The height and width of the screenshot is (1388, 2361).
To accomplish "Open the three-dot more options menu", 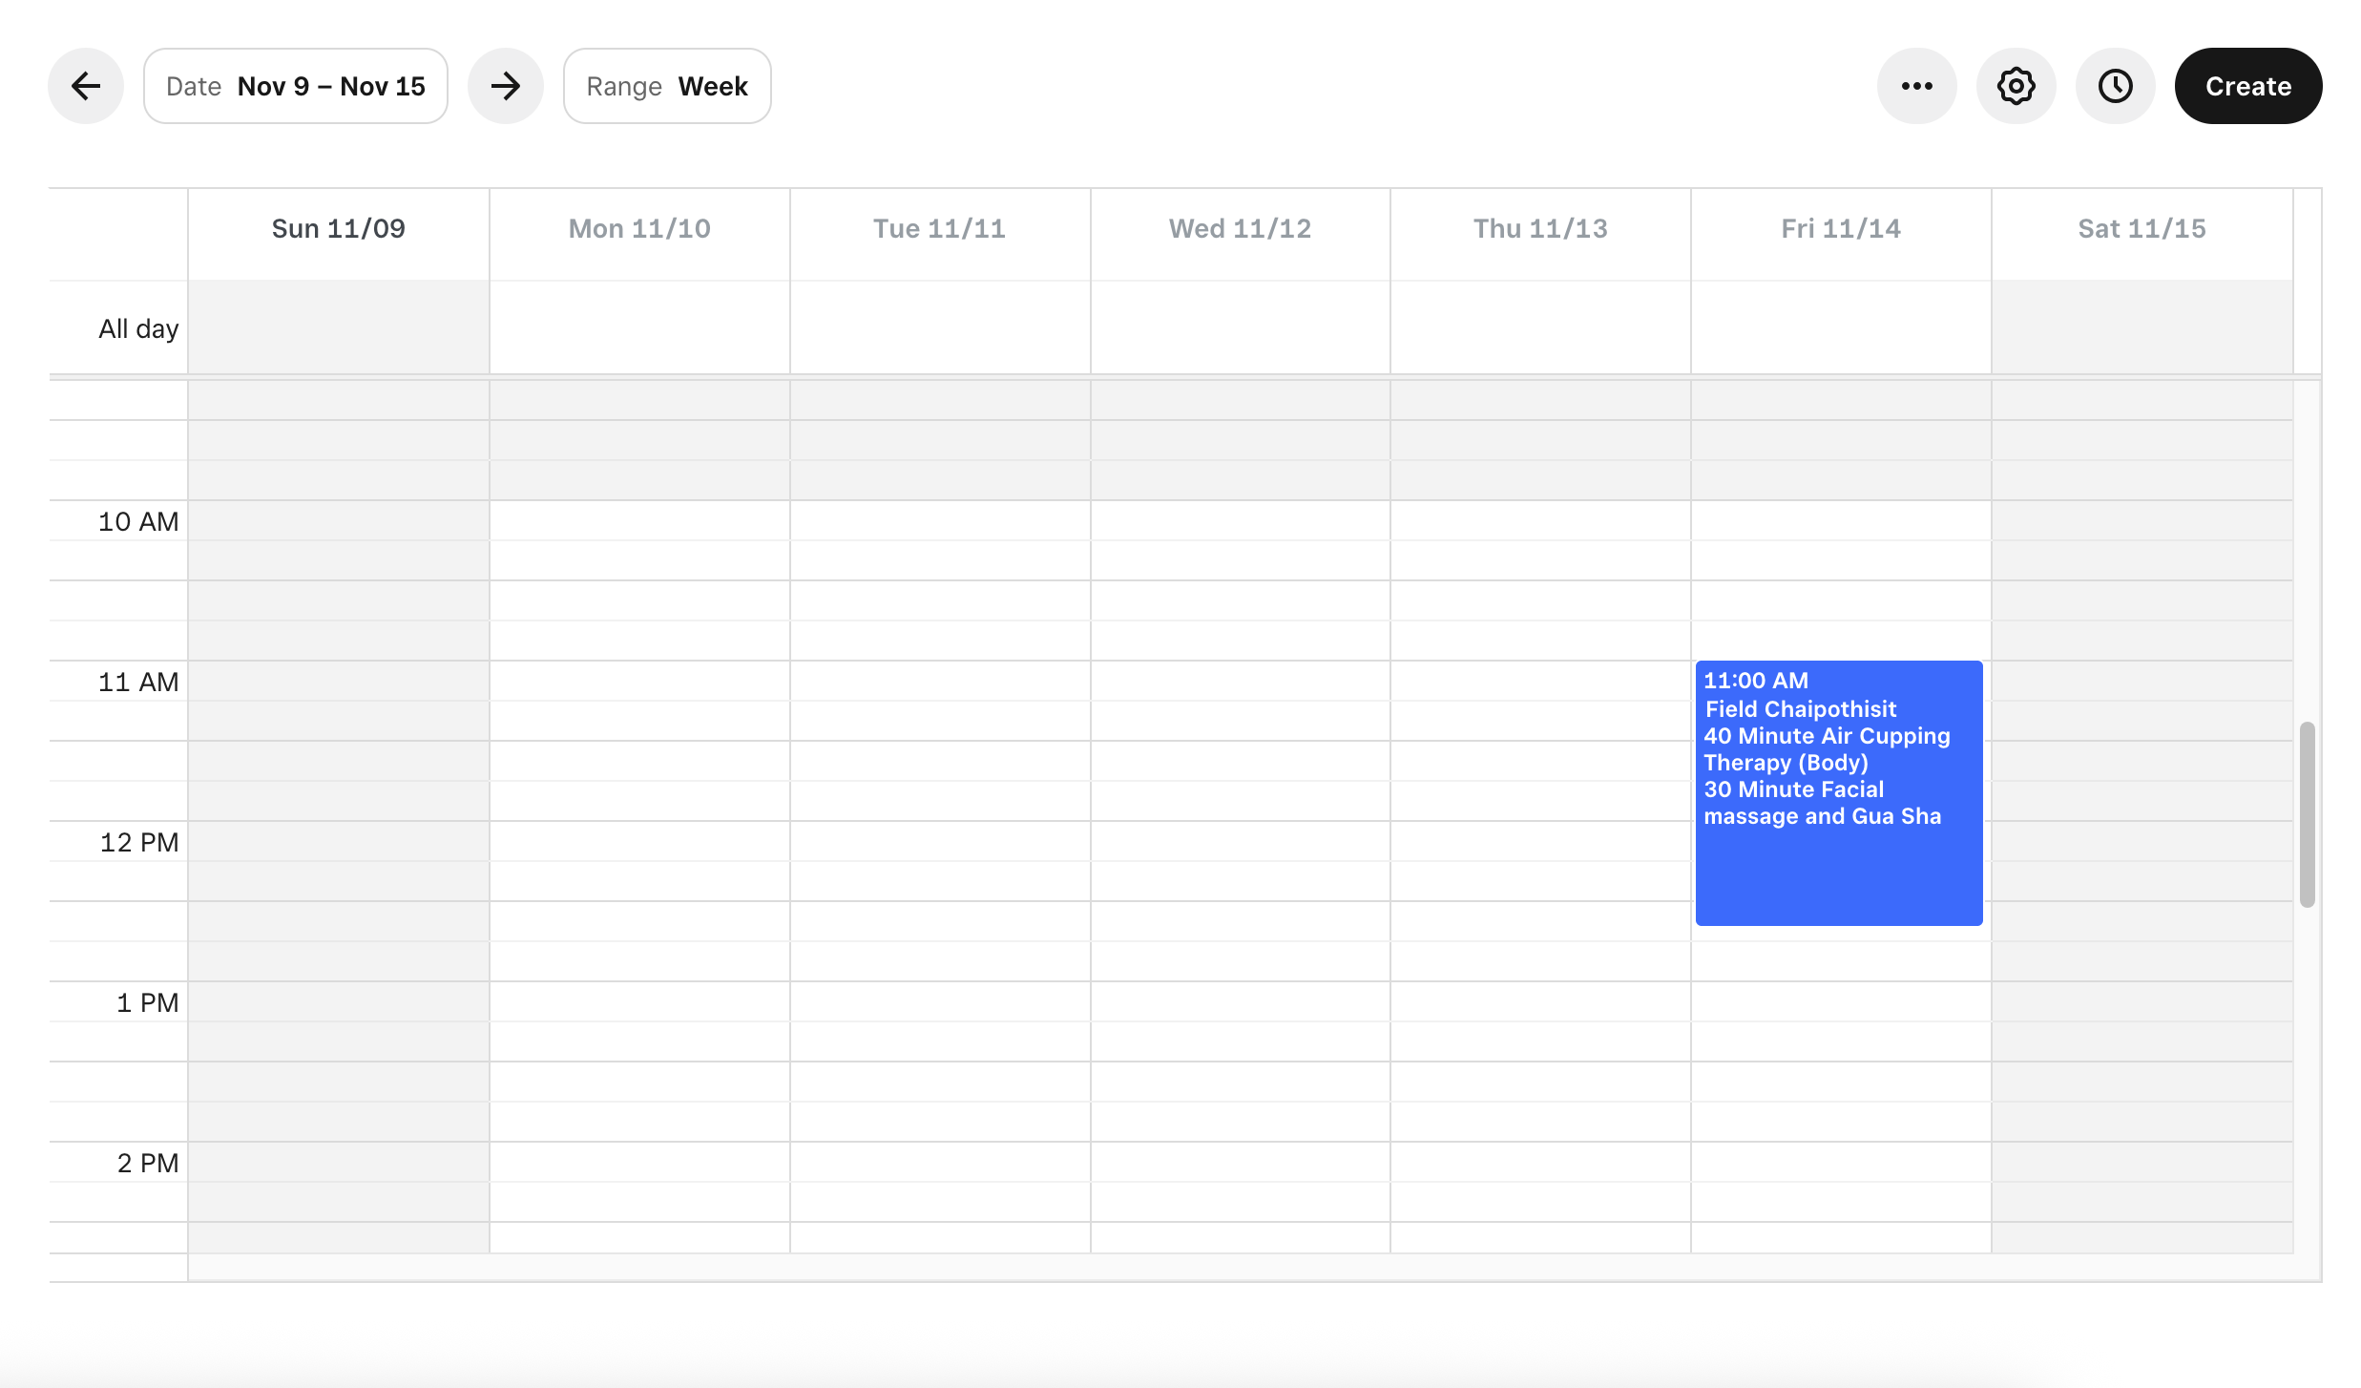I will (1916, 86).
